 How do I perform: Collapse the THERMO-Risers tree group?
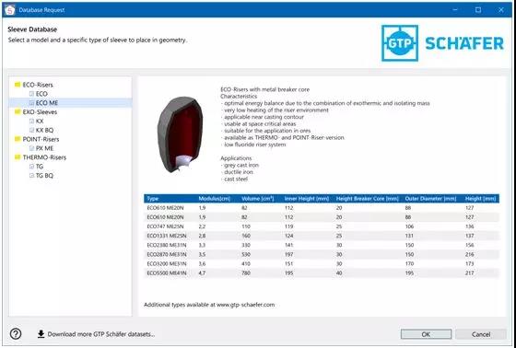[x=44, y=157]
